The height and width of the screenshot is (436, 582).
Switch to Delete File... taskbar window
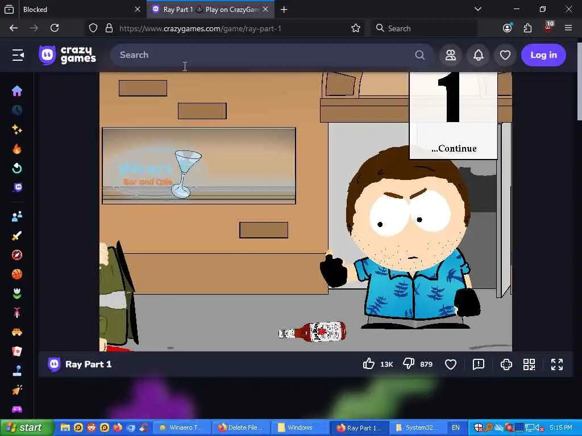240,428
